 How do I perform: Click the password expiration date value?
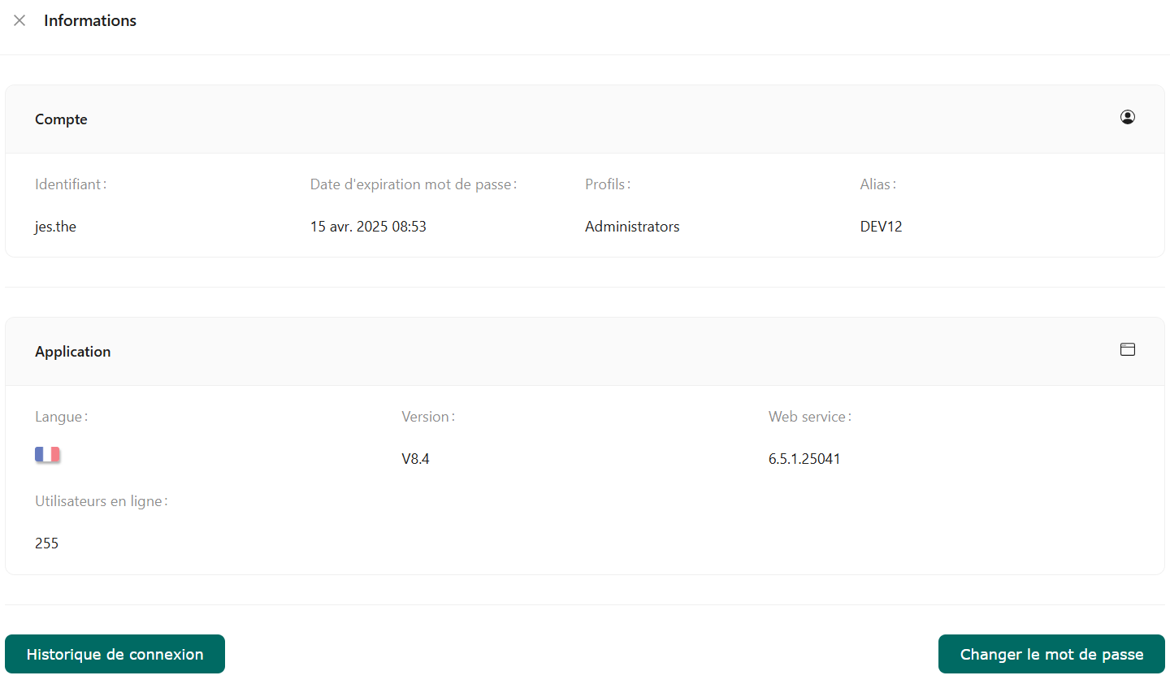(368, 227)
